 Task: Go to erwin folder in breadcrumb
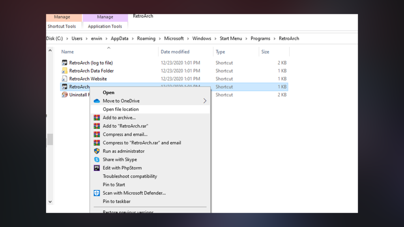pyautogui.click(x=97, y=39)
